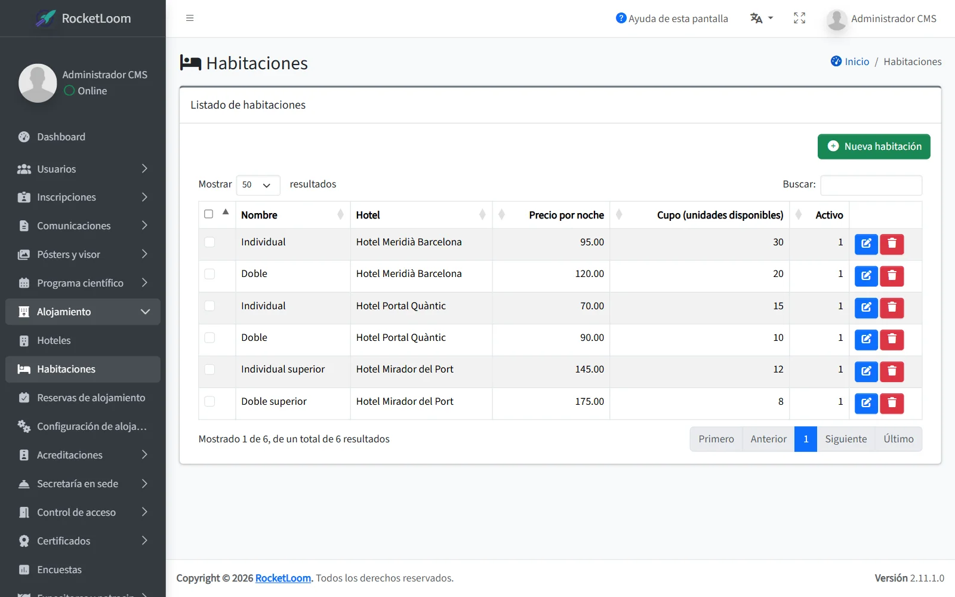Image resolution: width=955 pixels, height=597 pixels.
Task: Expand the Programa científico menu
Action: [x=82, y=283]
